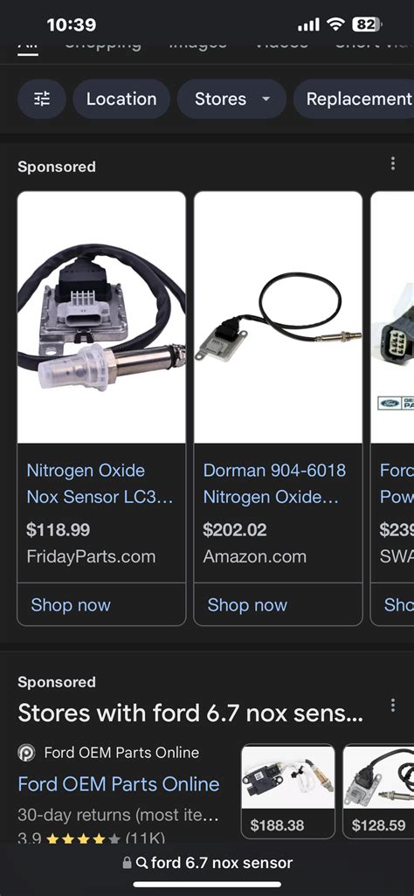Select the Replacement filter chip
414x896 pixels.
coord(354,99)
